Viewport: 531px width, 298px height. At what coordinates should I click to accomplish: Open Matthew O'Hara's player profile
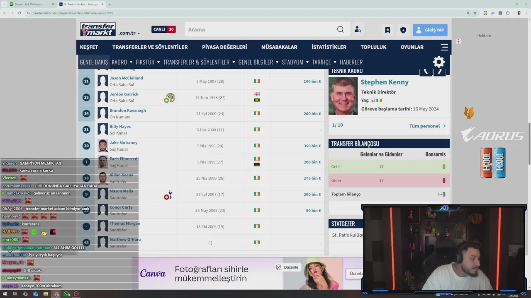tap(125, 239)
